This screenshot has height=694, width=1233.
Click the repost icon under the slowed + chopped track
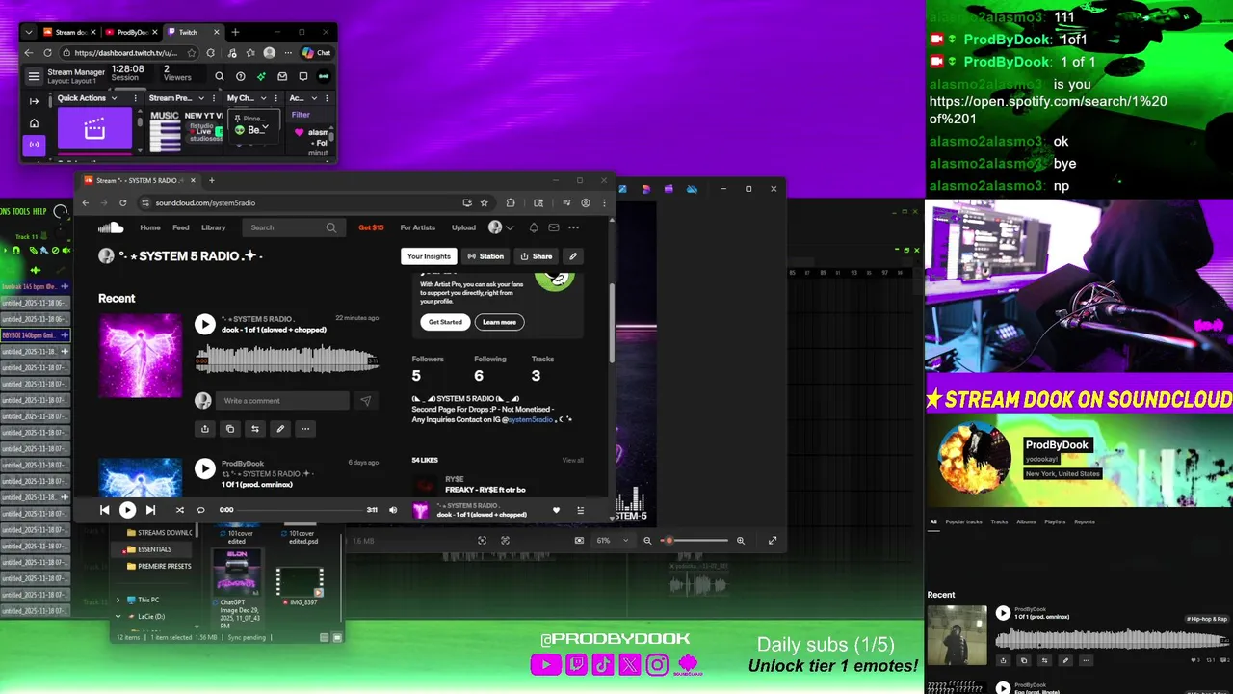point(254,429)
